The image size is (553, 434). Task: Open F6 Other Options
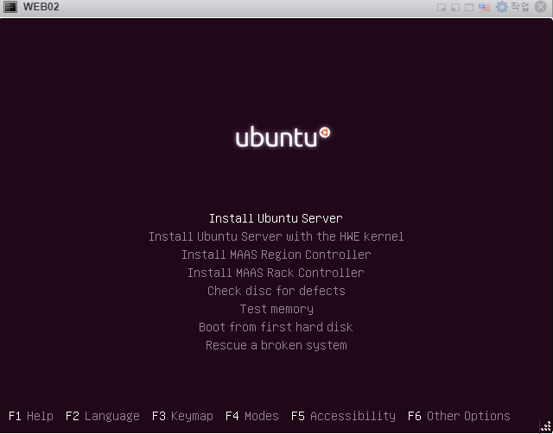[x=459, y=416]
